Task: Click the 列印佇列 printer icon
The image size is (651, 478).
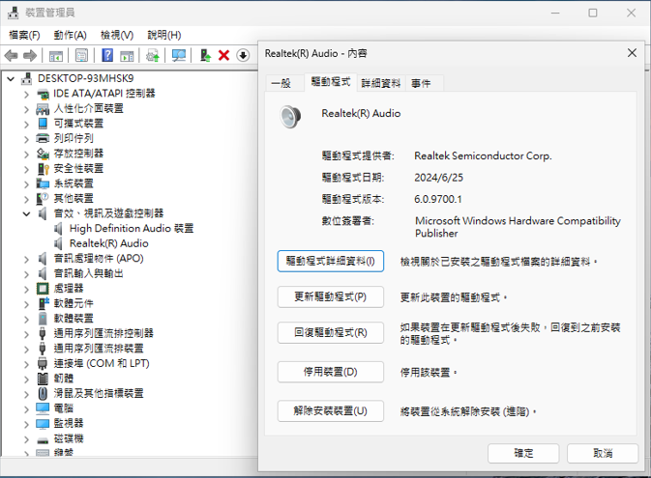Action: 43,138
